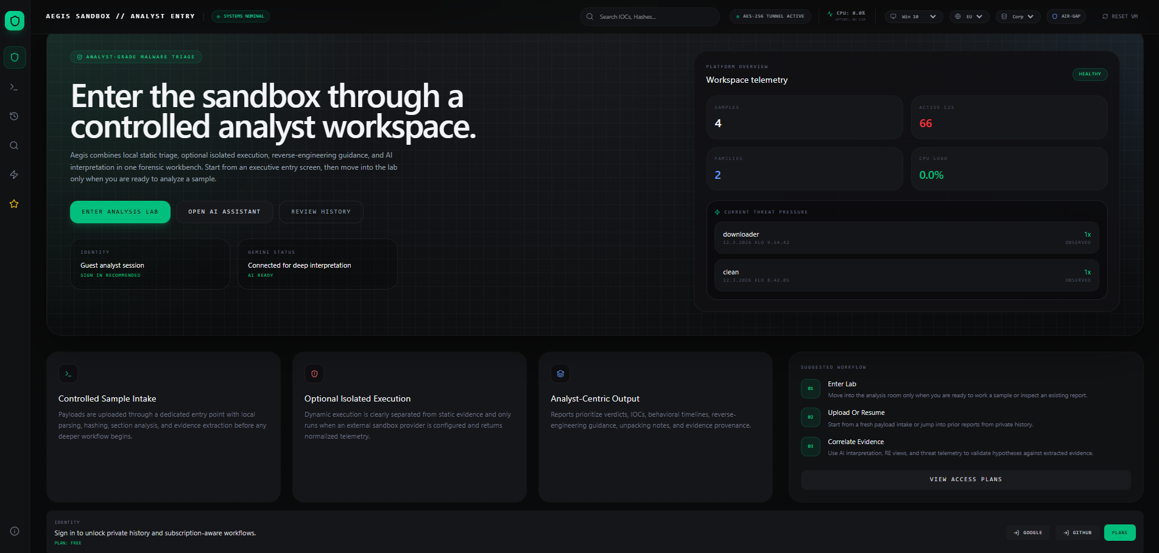Click the CPU activity pulse icon

tap(830, 13)
